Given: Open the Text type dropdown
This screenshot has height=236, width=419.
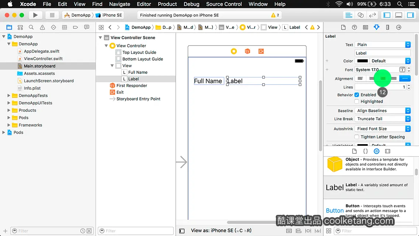Looking at the screenshot, I should click(382, 45).
